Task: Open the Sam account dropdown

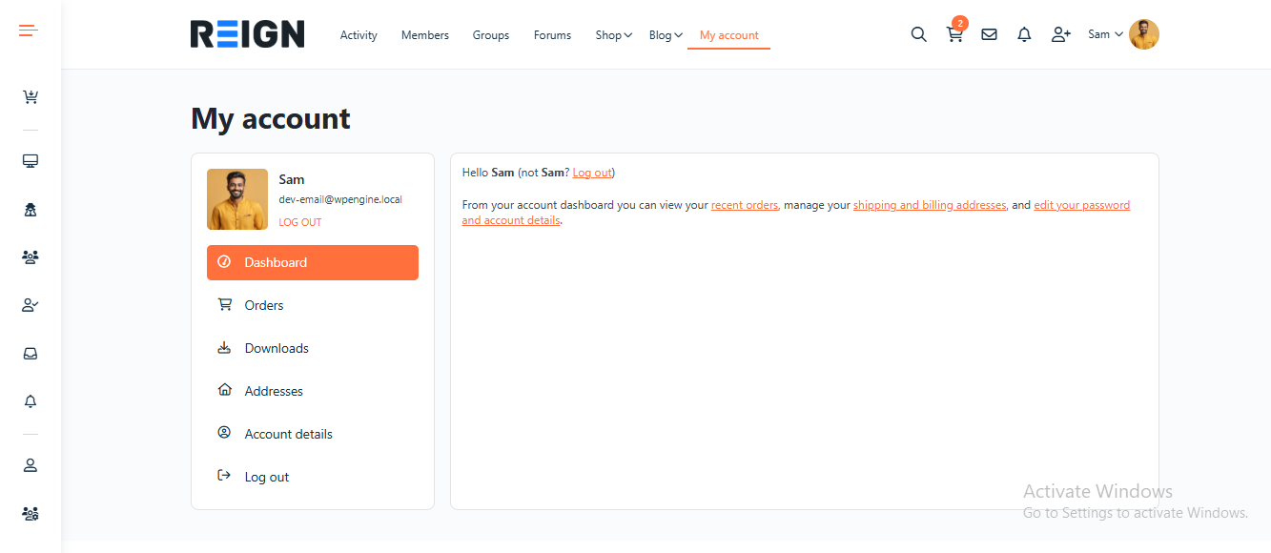Action: [x=1104, y=33]
